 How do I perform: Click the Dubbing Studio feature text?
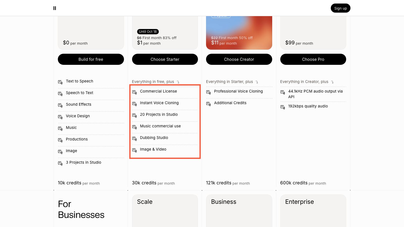154,138
